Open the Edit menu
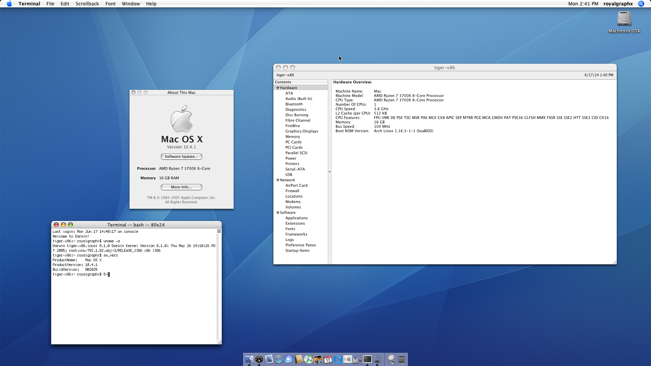This screenshot has height=366, width=651. tap(65, 4)
